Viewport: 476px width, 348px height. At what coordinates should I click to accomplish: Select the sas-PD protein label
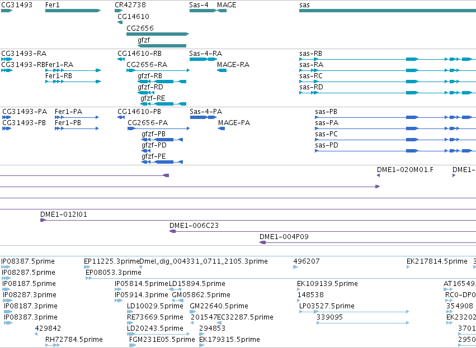(x=327, y=145)
